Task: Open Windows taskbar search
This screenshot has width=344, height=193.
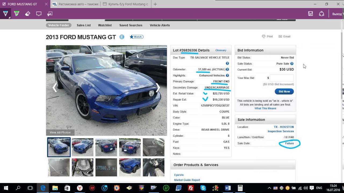Action: 18,188
